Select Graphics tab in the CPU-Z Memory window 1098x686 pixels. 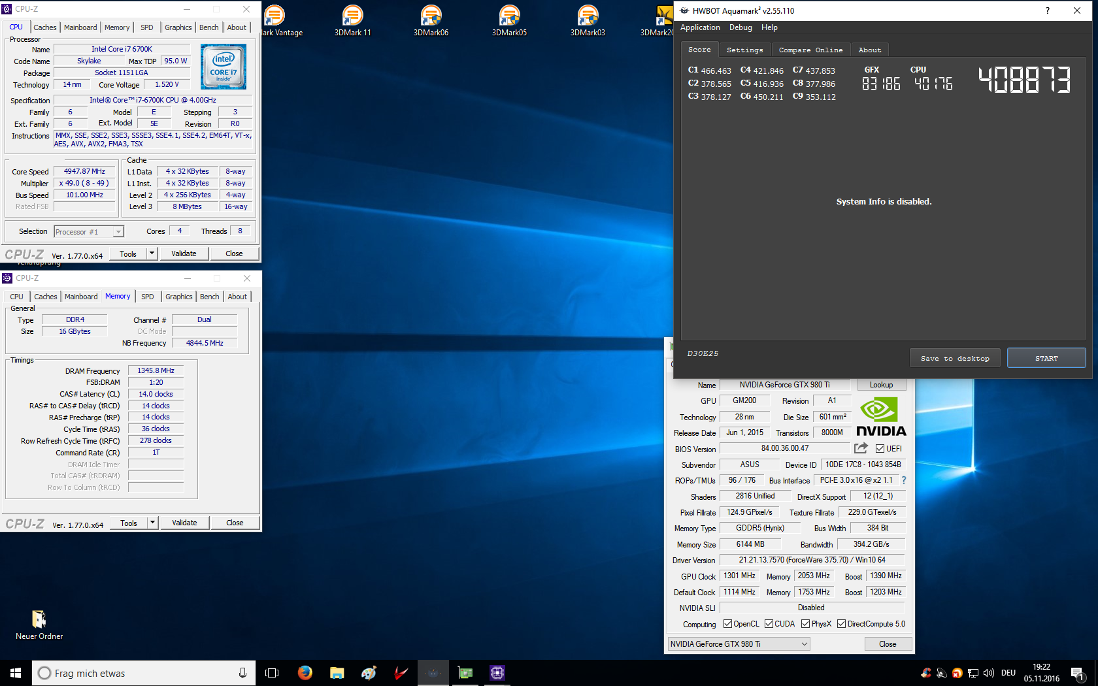(x=178, y=297)
